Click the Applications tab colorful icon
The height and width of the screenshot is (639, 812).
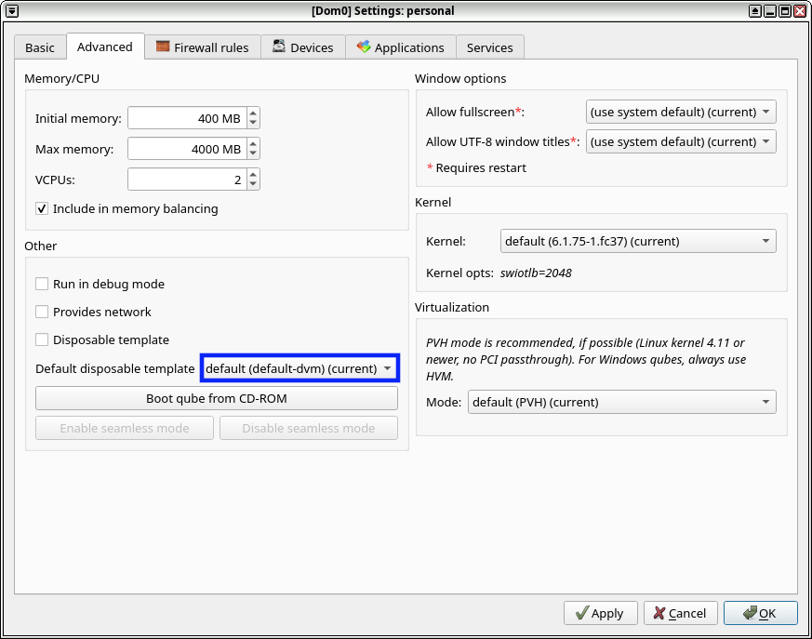(364, 47)
